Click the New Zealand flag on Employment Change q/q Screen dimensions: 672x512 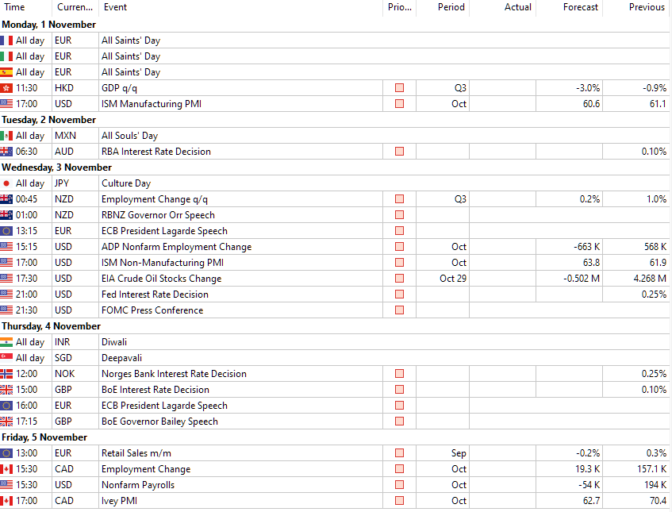pos(6,199)
